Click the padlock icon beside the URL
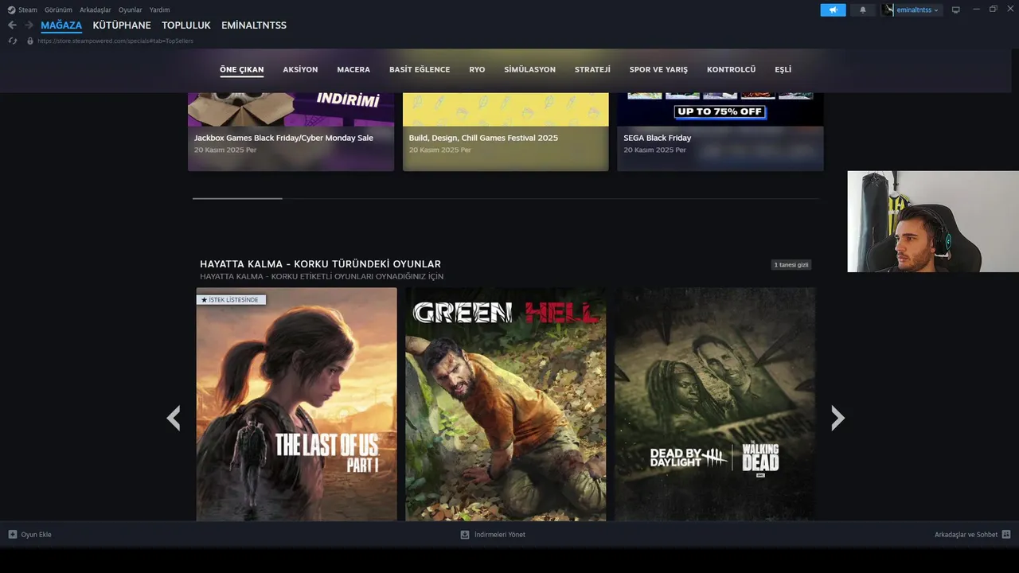 pyautogui.click(x=30, y=41)
